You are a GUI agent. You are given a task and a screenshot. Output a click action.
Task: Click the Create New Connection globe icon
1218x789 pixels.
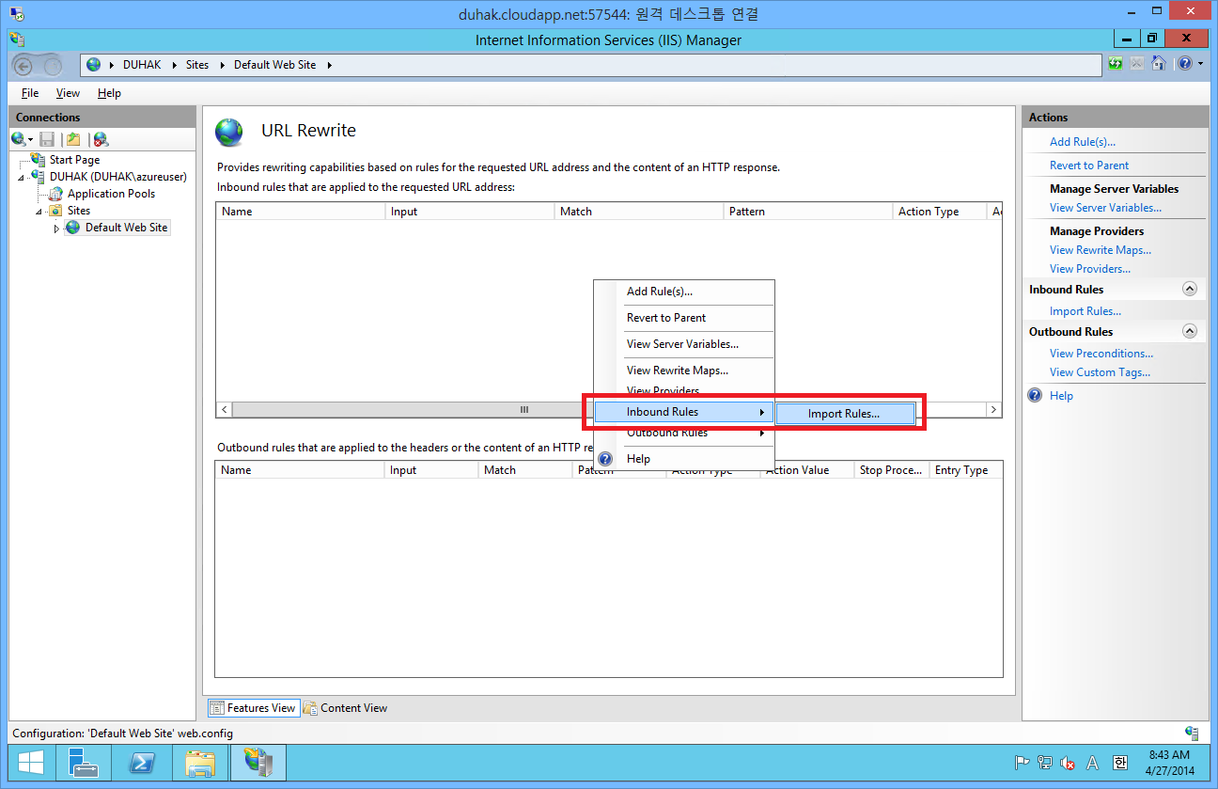click(x=19, y=139)
